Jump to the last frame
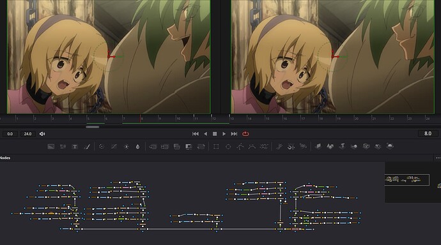The height and width of the screenshot is (245, 441). (x=234, y=134)
